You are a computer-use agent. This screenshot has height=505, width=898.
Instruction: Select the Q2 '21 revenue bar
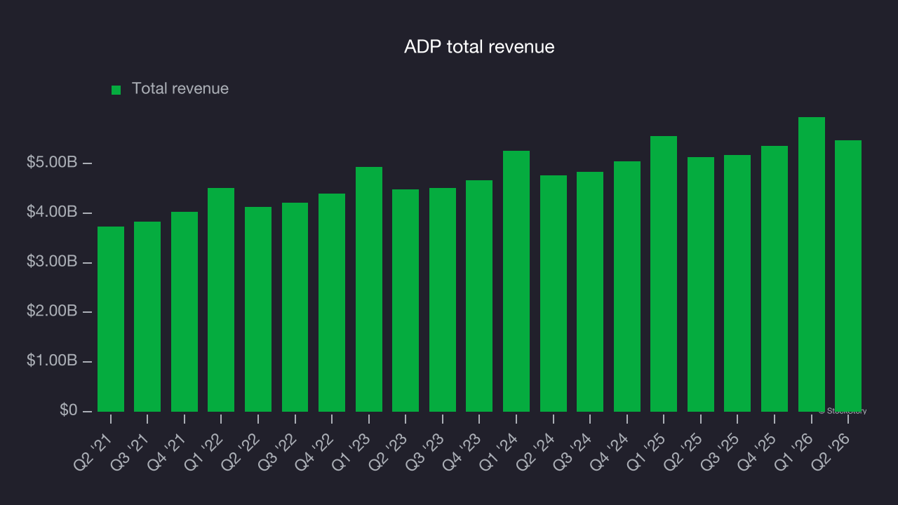point(111,319)
